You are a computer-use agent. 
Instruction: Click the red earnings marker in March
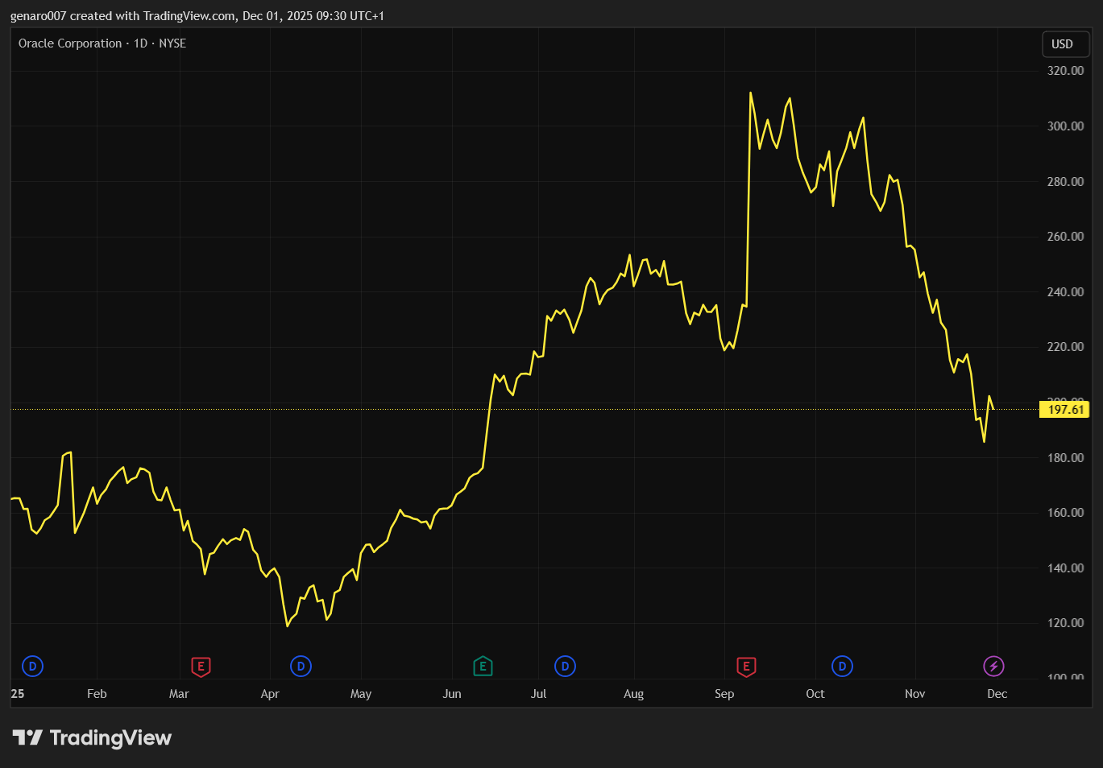201,667
